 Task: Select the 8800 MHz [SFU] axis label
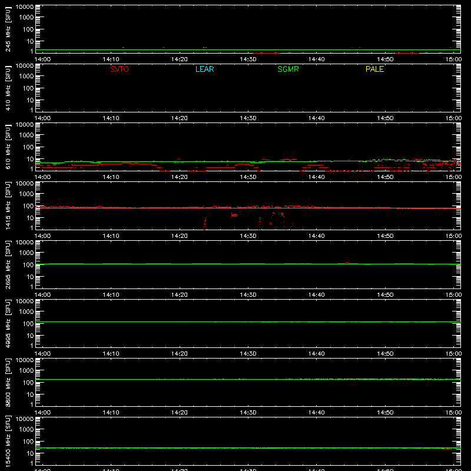pyautogui.click(x=8, y=383)
